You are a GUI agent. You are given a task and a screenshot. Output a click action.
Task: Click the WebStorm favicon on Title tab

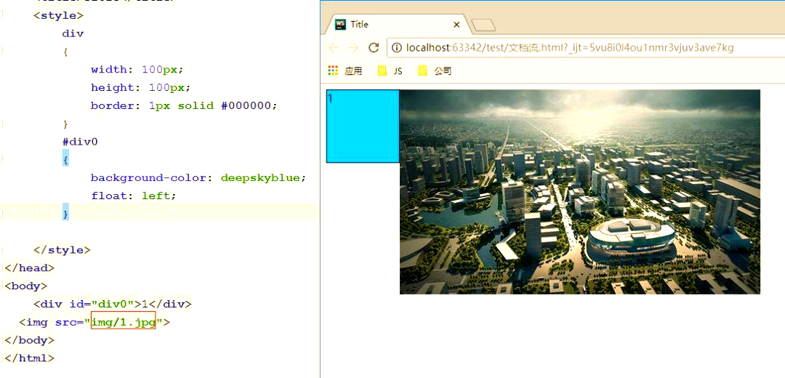coord(340,25)
